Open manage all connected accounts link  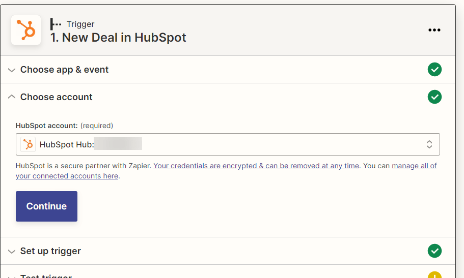[x=226, y=171]
